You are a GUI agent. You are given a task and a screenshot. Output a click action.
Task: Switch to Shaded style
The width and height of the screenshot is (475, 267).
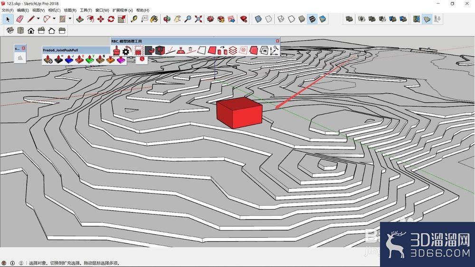[x=302, y=19]
